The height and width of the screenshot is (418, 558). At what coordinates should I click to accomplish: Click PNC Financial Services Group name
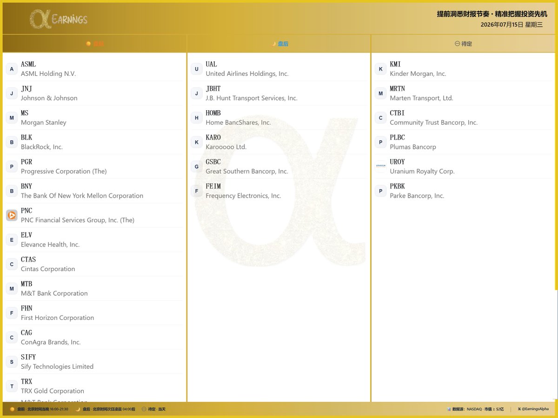coord(78,220)
